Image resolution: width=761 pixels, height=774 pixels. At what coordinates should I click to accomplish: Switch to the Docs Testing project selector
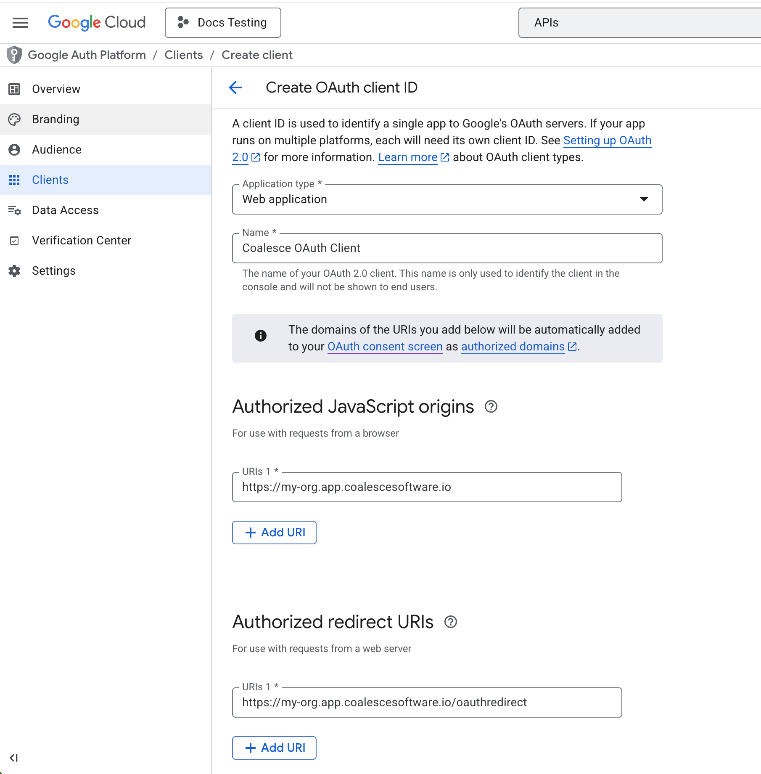[223, 22]
